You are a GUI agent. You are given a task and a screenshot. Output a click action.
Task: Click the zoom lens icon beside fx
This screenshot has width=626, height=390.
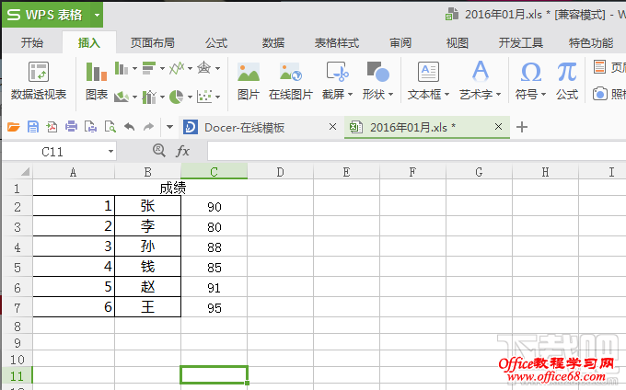click(159, 151)
